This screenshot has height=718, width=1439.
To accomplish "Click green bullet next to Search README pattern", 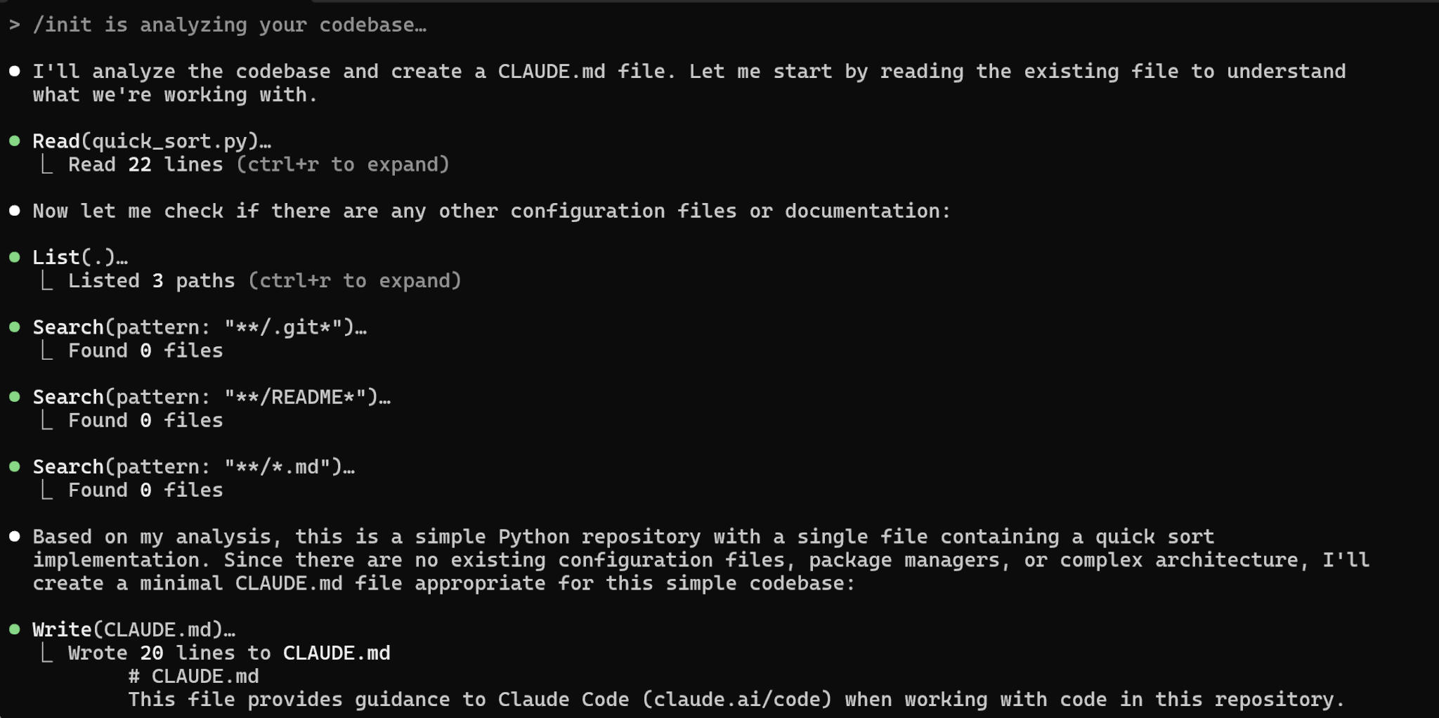I will [14, 396].
